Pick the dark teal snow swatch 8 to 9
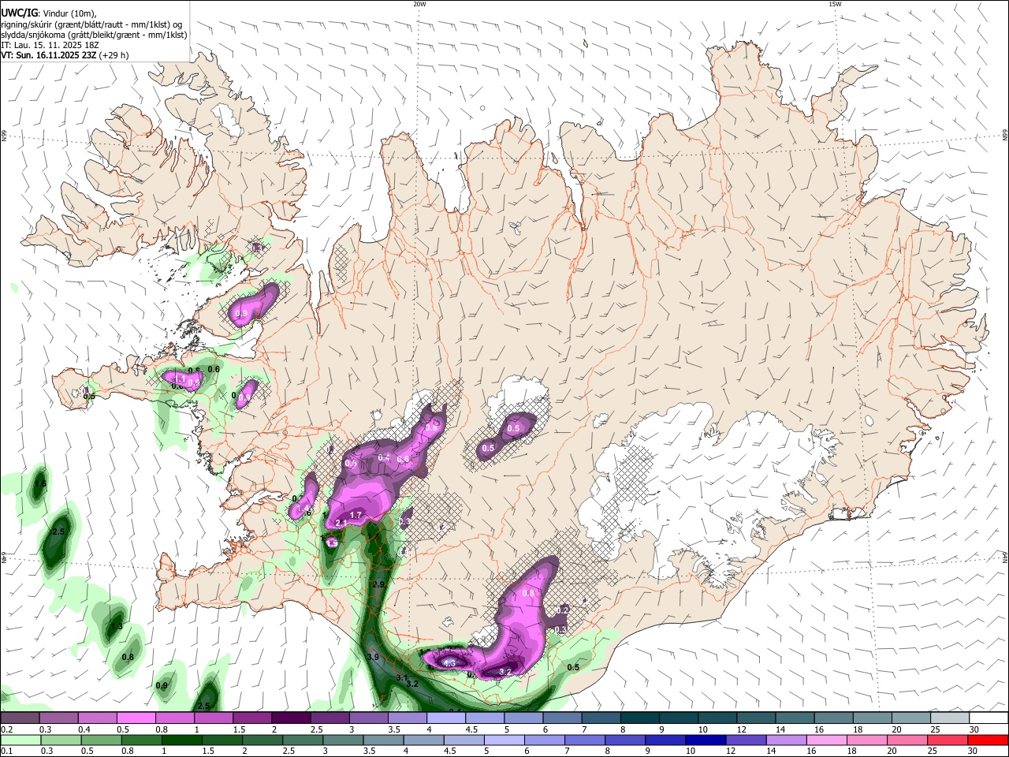 click(639, 718)
